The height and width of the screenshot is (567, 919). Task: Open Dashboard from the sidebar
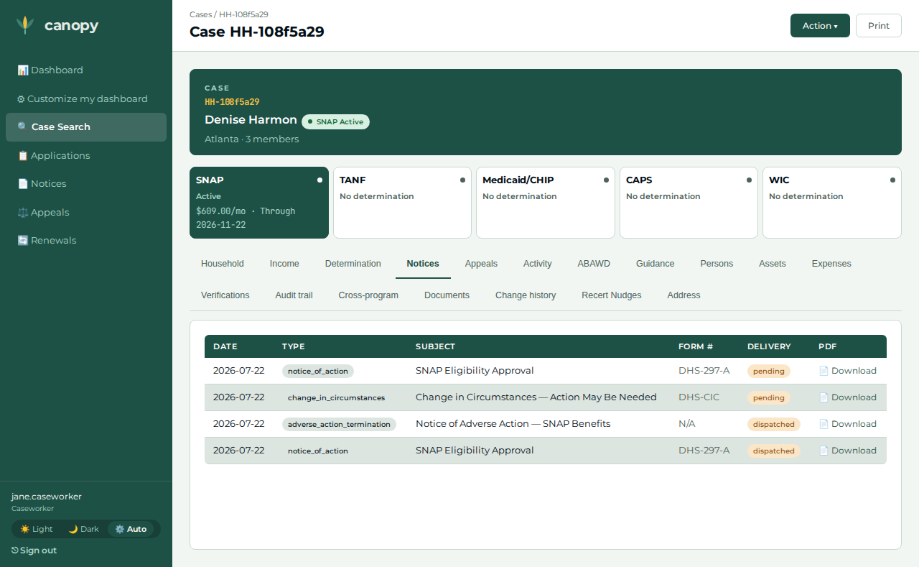point(86,70)
